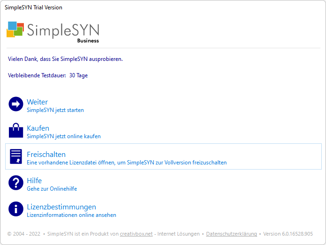Open the Hilfe heading
326x245 pixels.
tap(34, 181)
